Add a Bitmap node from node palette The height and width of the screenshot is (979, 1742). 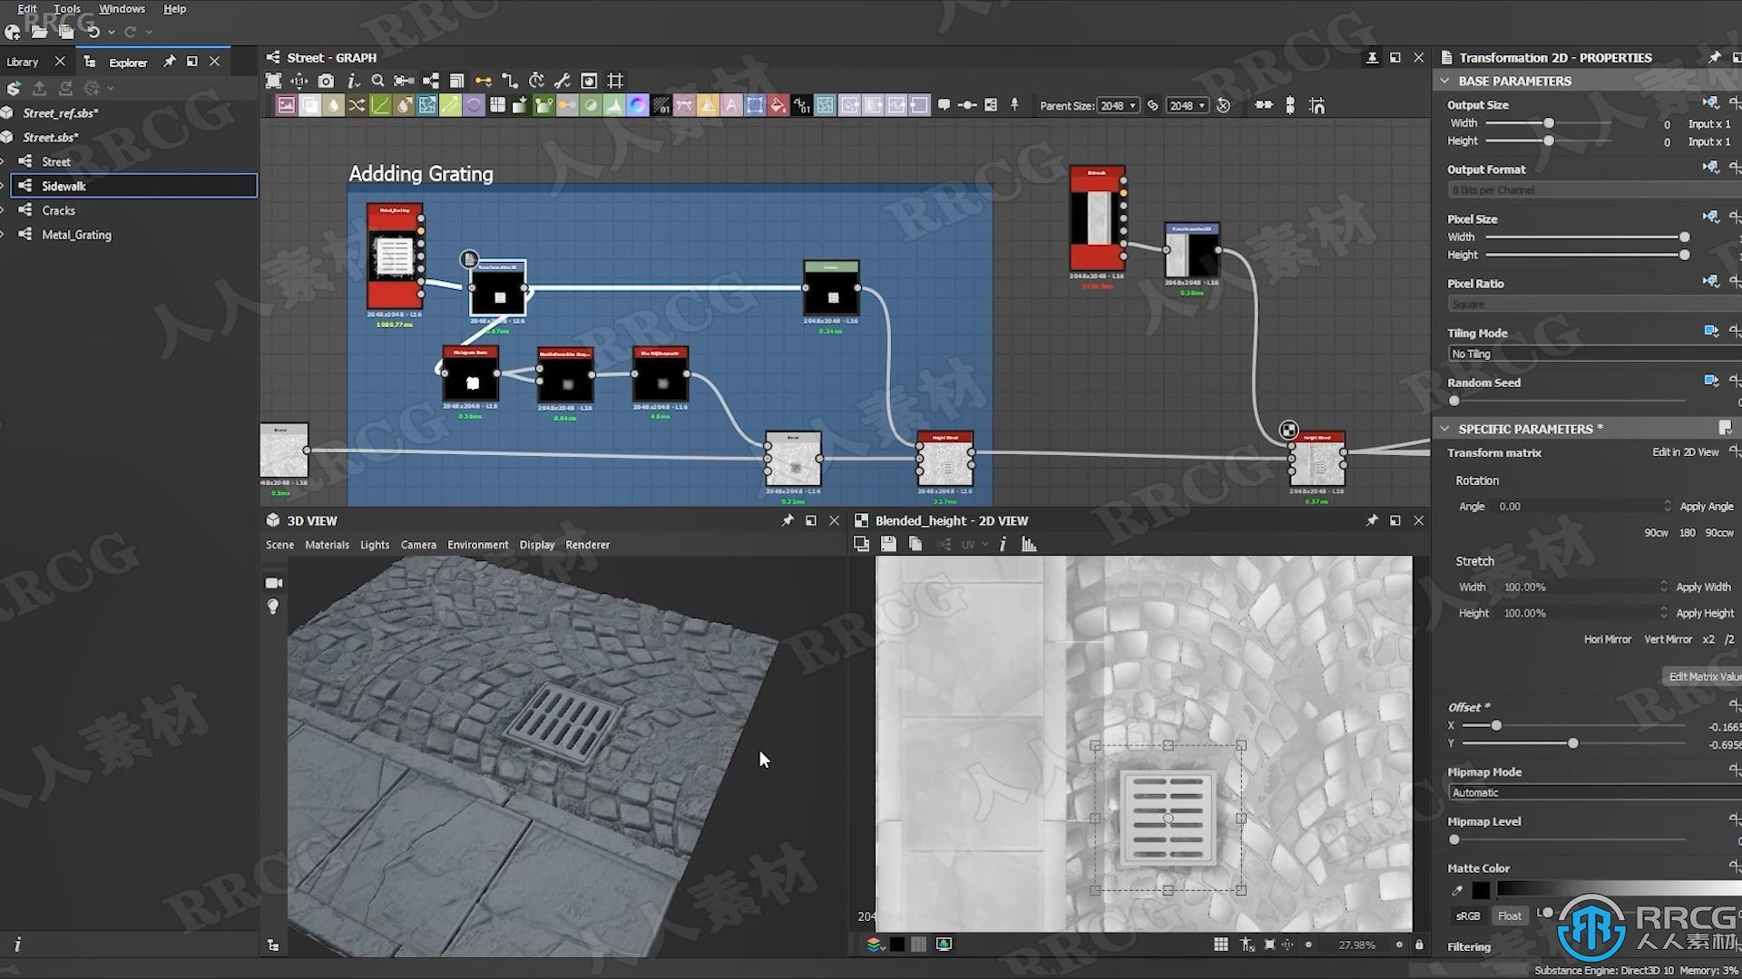(x=286, y=105)
